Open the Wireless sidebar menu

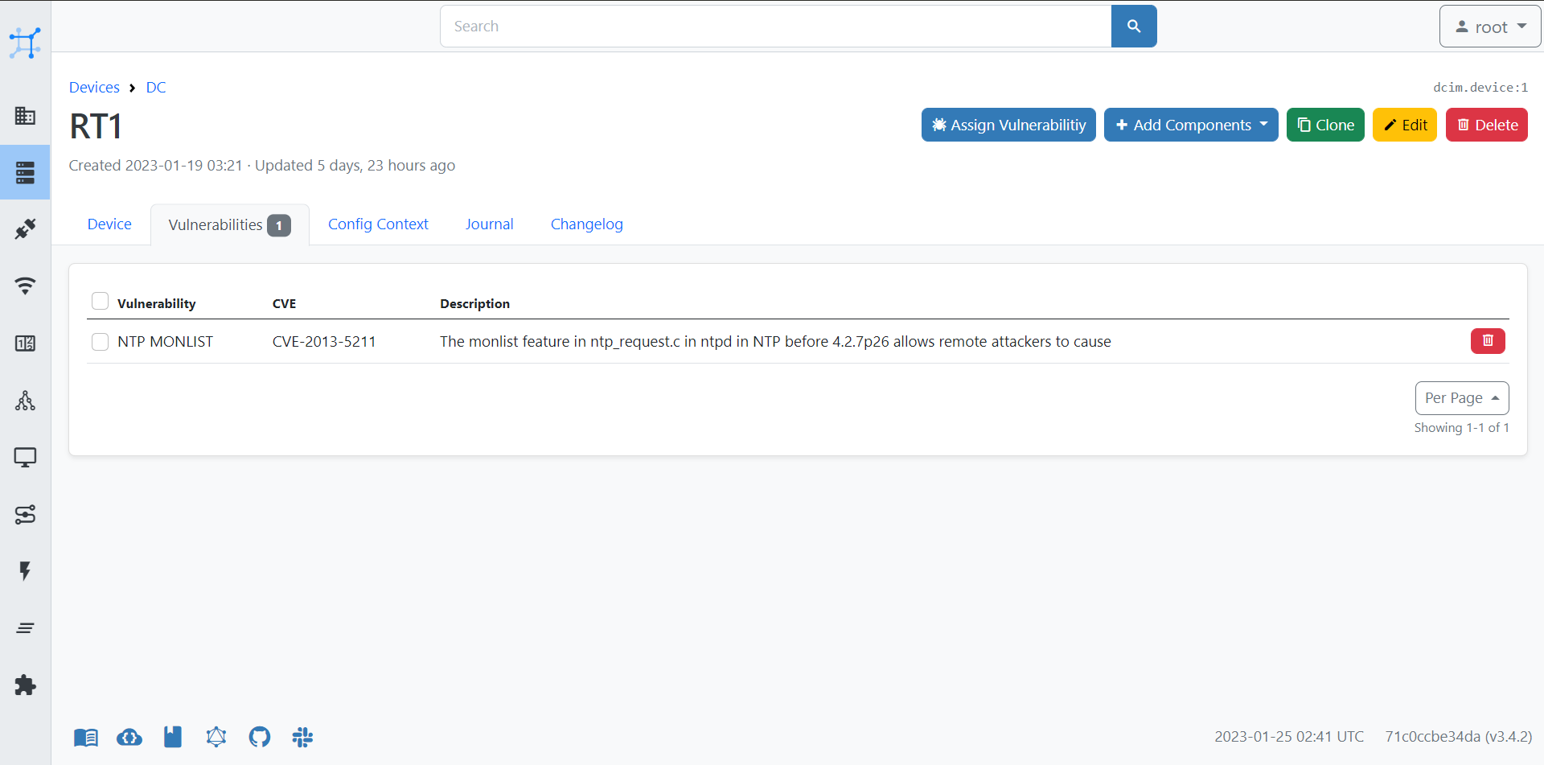coord(25,286)
